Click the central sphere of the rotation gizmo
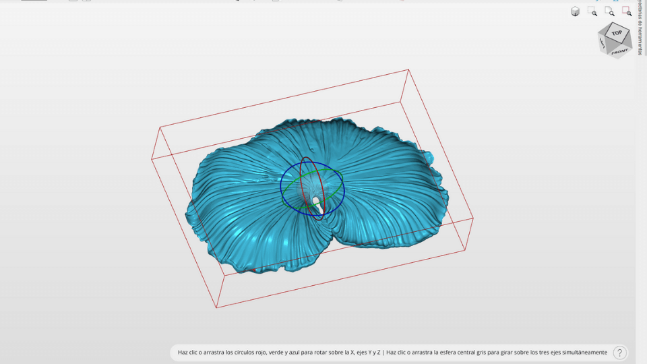 coord(315,201)
